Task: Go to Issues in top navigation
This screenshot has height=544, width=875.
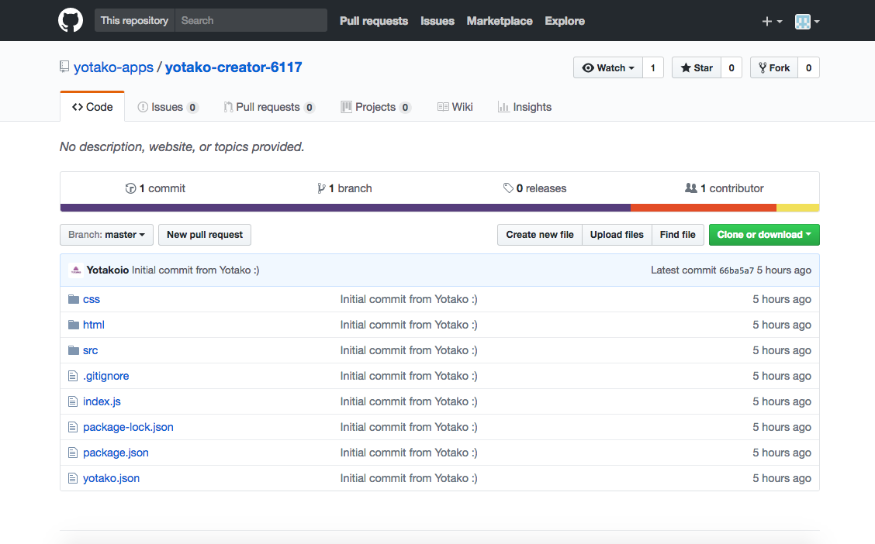Action: pos(437,21)
